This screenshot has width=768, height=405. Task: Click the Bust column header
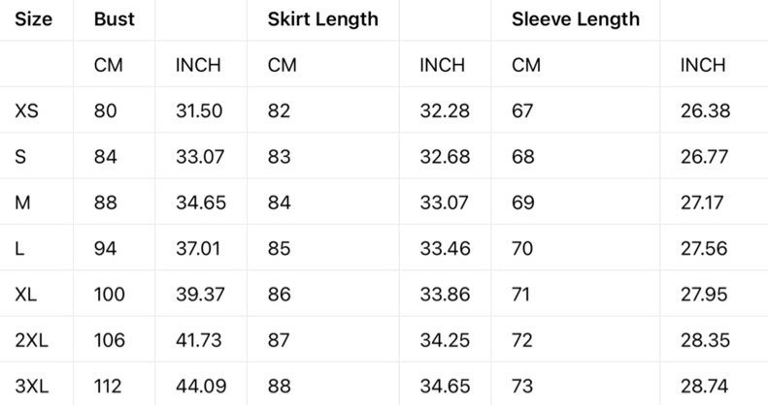pyautogui.click(x=115, y=19)
